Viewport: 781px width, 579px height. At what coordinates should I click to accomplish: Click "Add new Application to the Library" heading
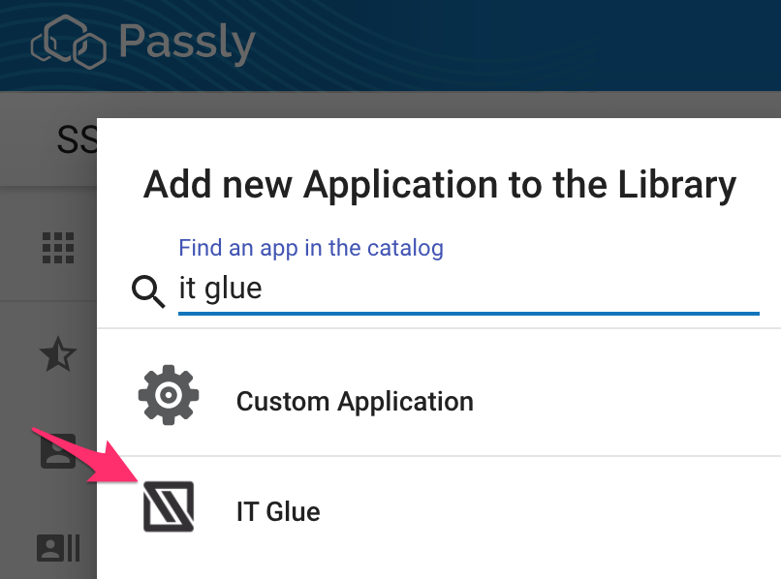[440, 185]
